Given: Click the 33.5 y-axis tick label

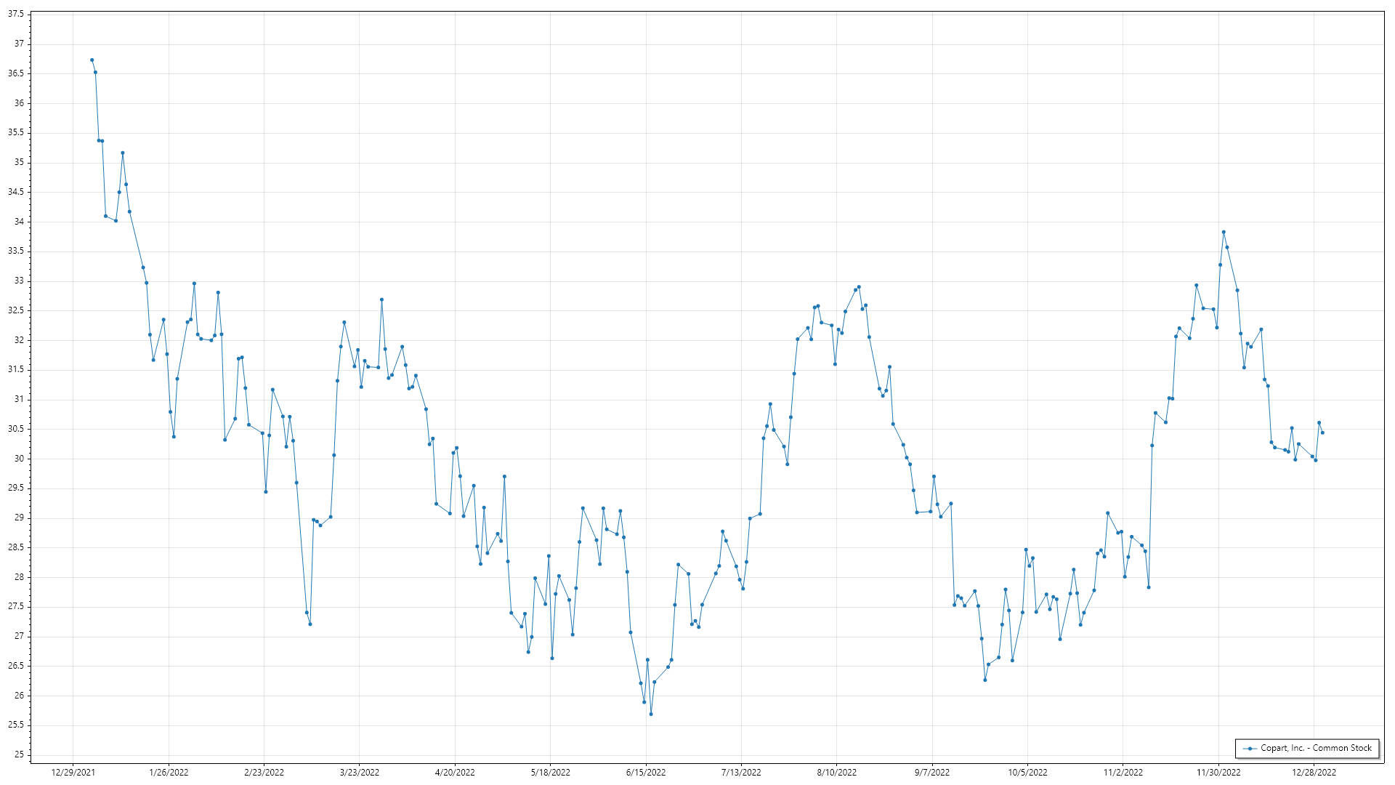Looking at the screenshot, I should point(16,251).
